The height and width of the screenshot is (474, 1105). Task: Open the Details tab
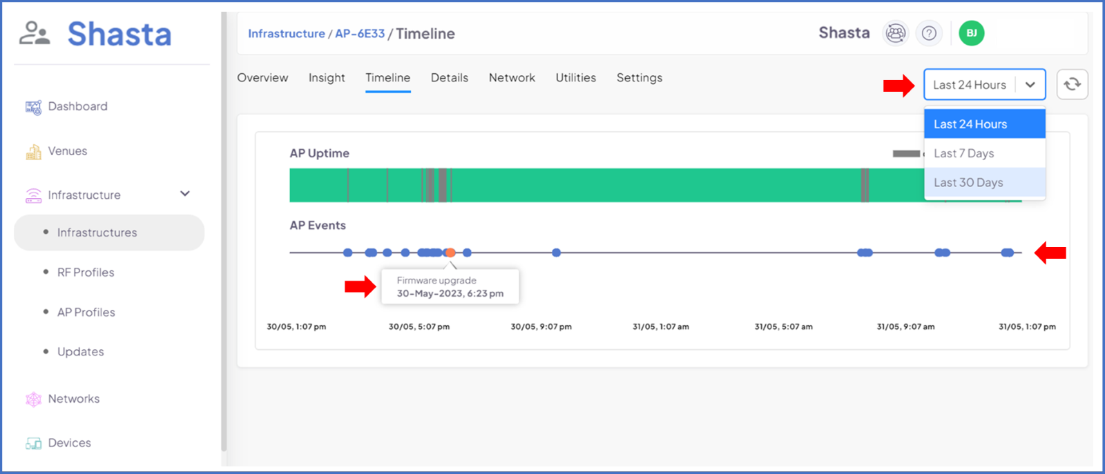(450, 78)
